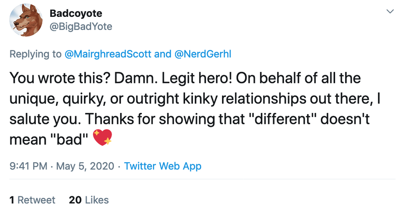Open the Twitter Web App source link
The width and height of the screenshot is (403, 211).
point(162,166)
